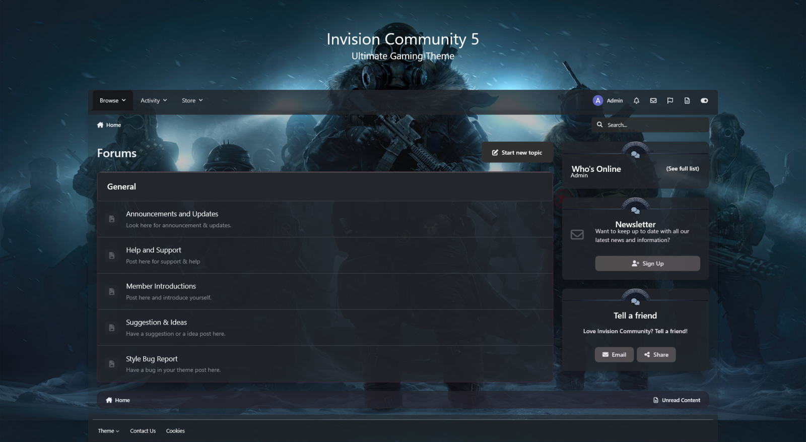Click the Help and Support forum icon
806x442 pixels.
pyautogui.click(x=112, y=256)
